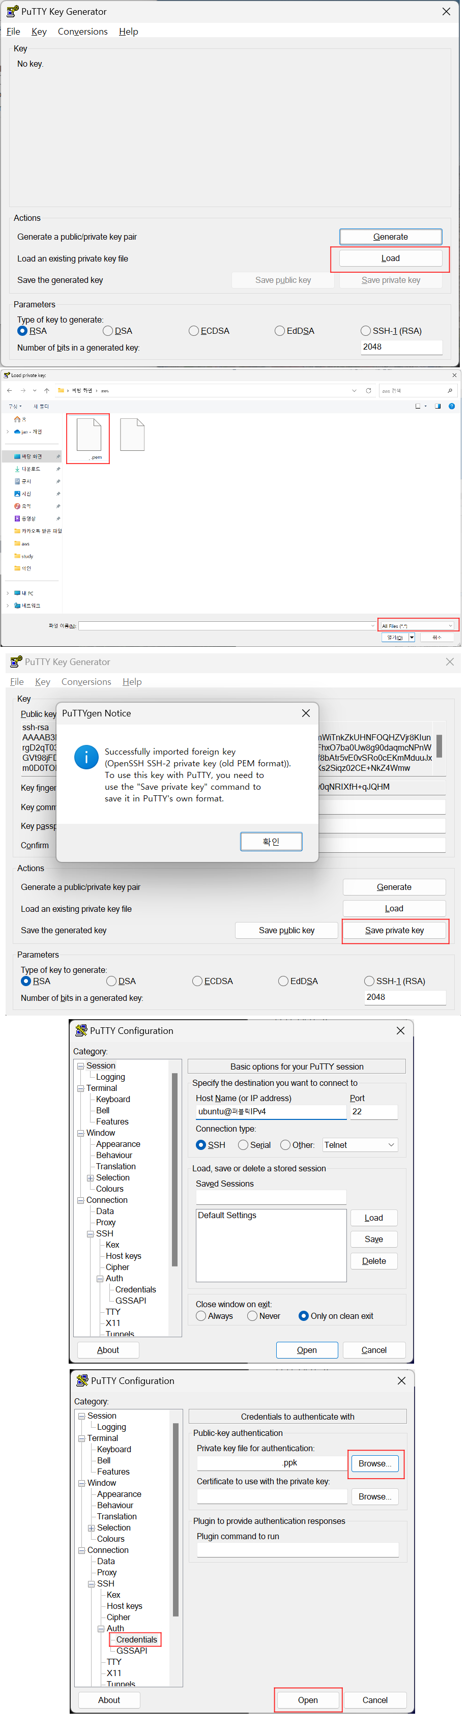Open 다운로드 downloads in the sidebar
Image resolution: width=468 pixels, height=1730 pixels.
(x=27, y=469)
